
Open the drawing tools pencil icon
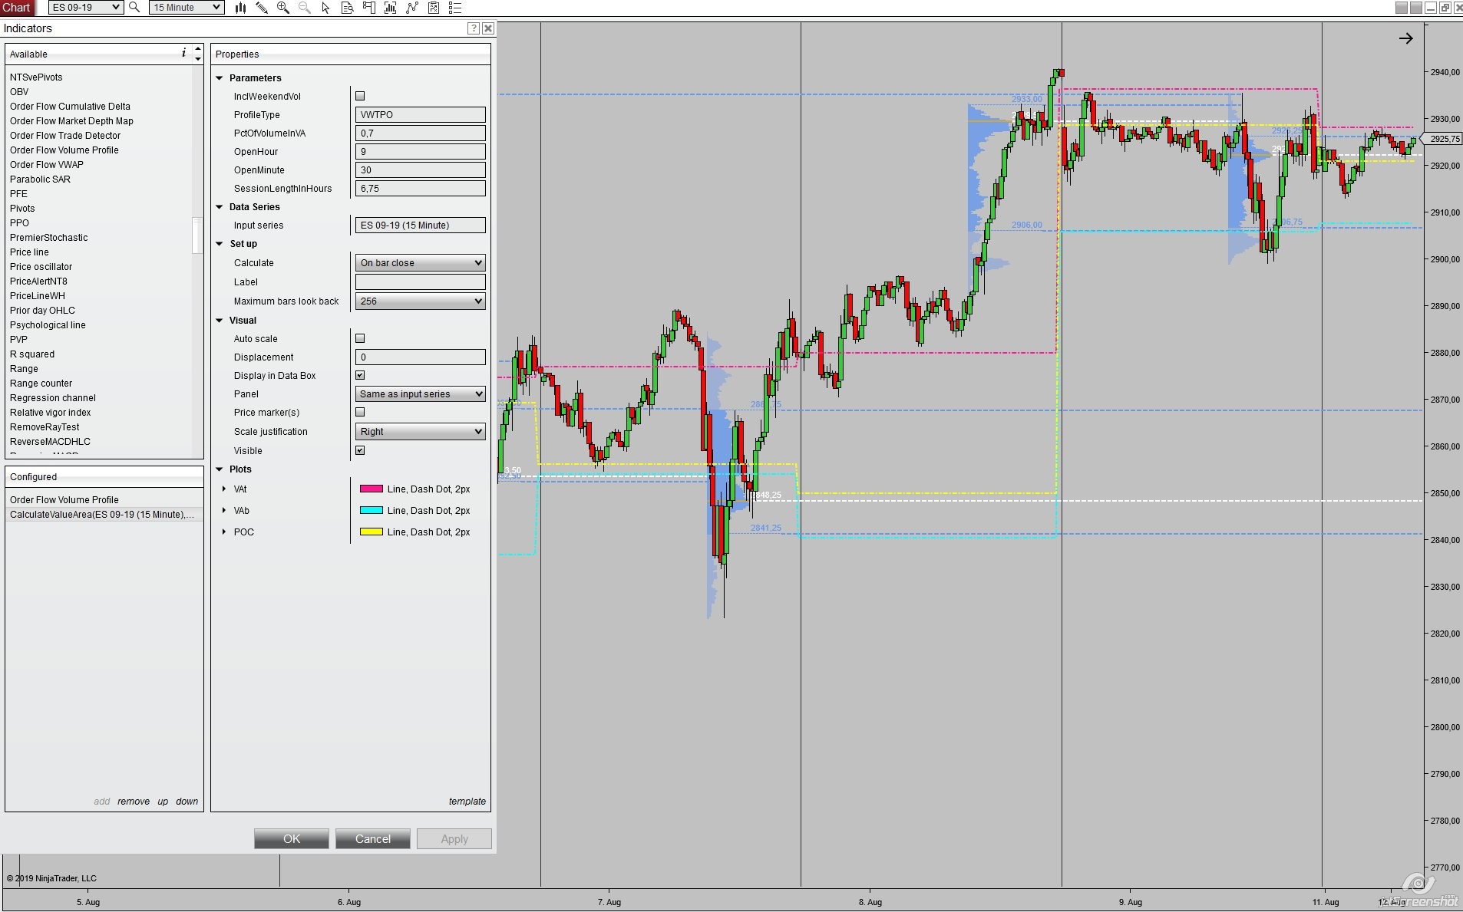pyautogui.click(x=262, y=7)
